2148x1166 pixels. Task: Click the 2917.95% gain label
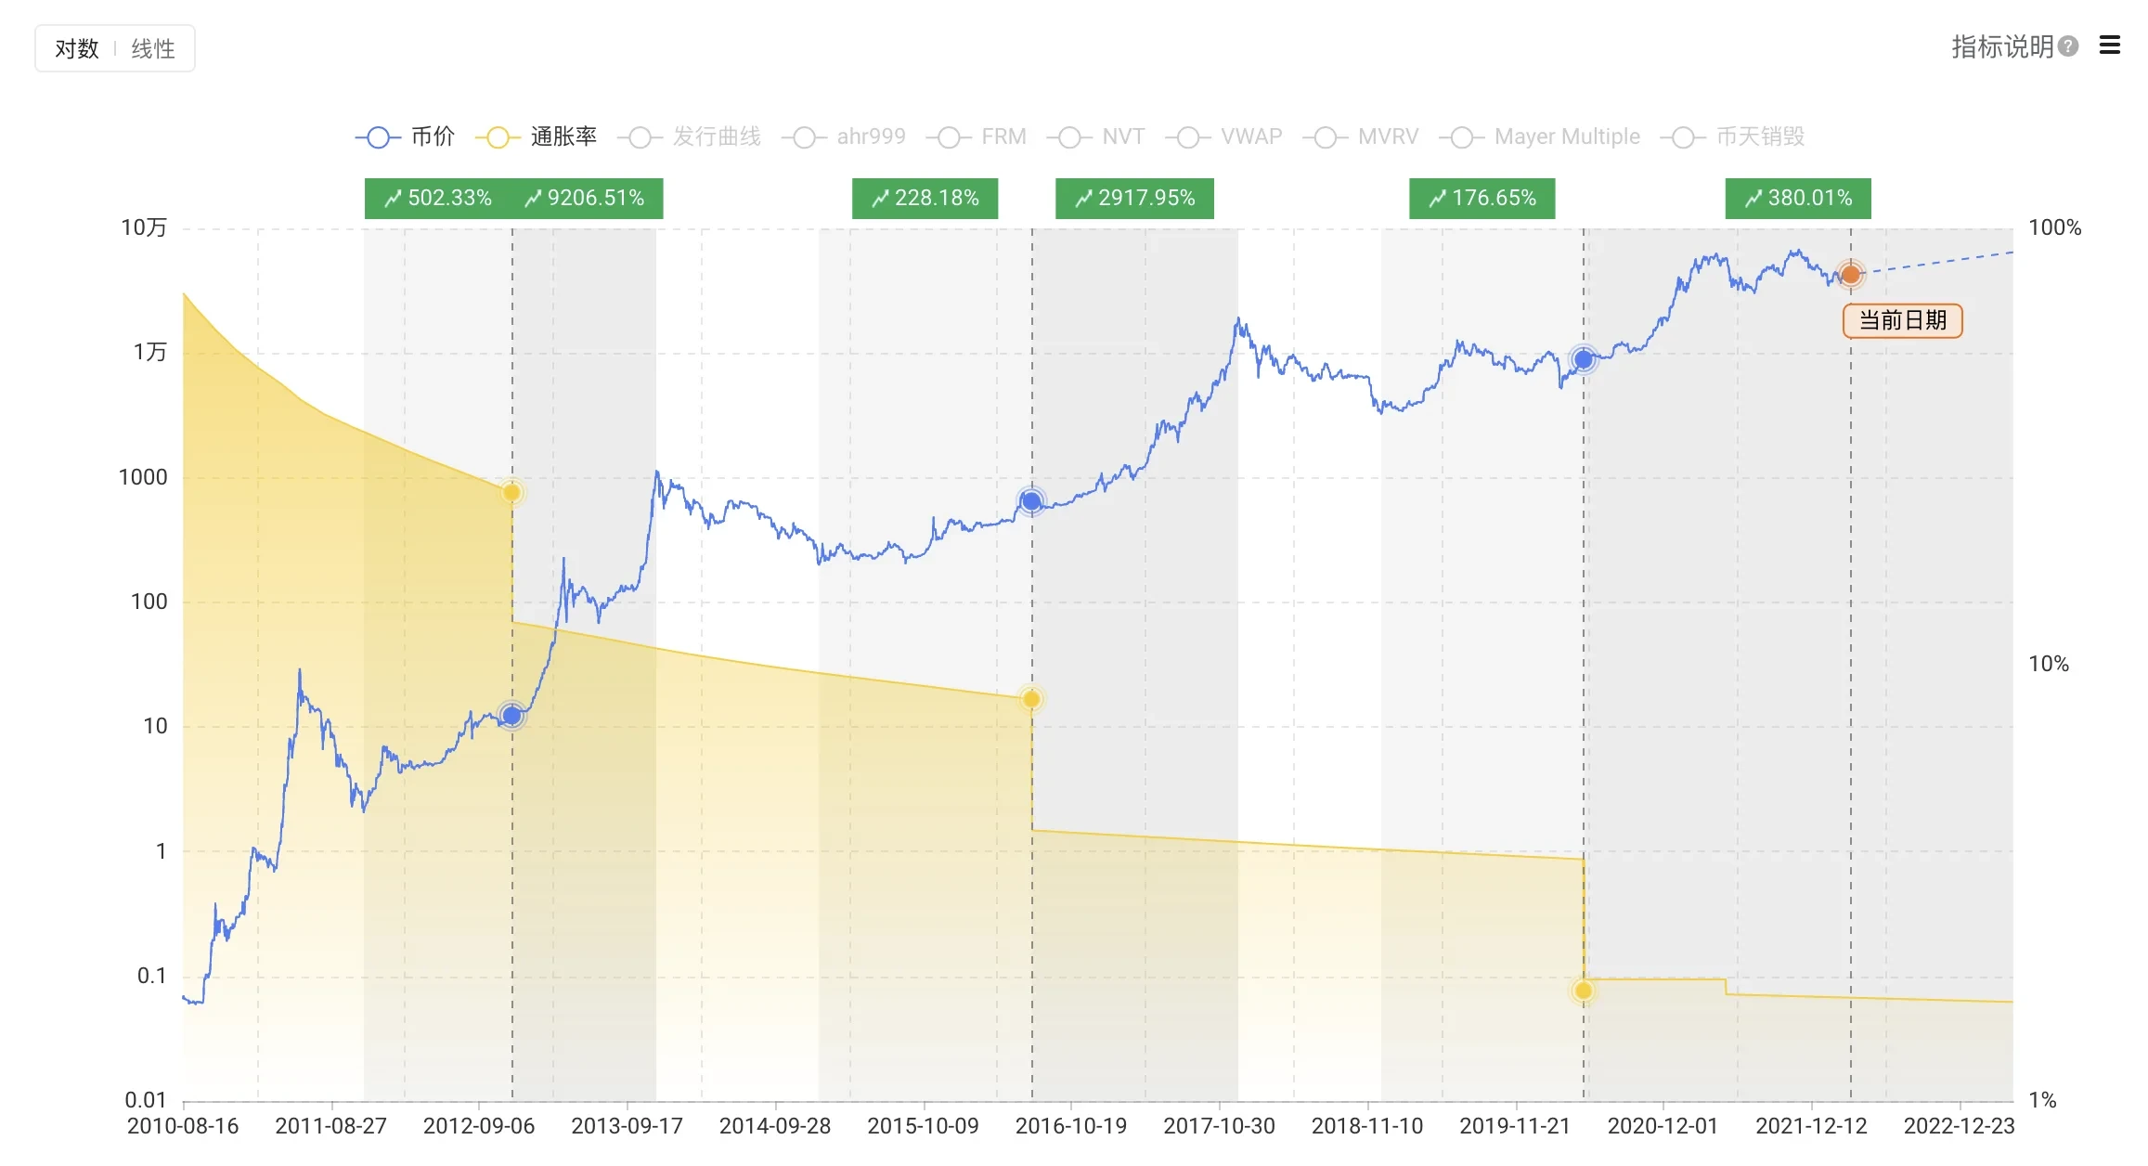(1134, 198)
